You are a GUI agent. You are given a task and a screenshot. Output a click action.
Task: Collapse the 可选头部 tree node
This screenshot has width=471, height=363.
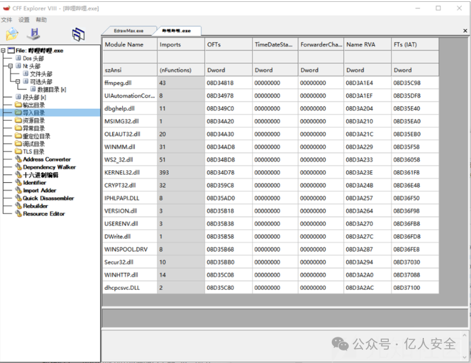pyautogui.click(x=18, y=81)
